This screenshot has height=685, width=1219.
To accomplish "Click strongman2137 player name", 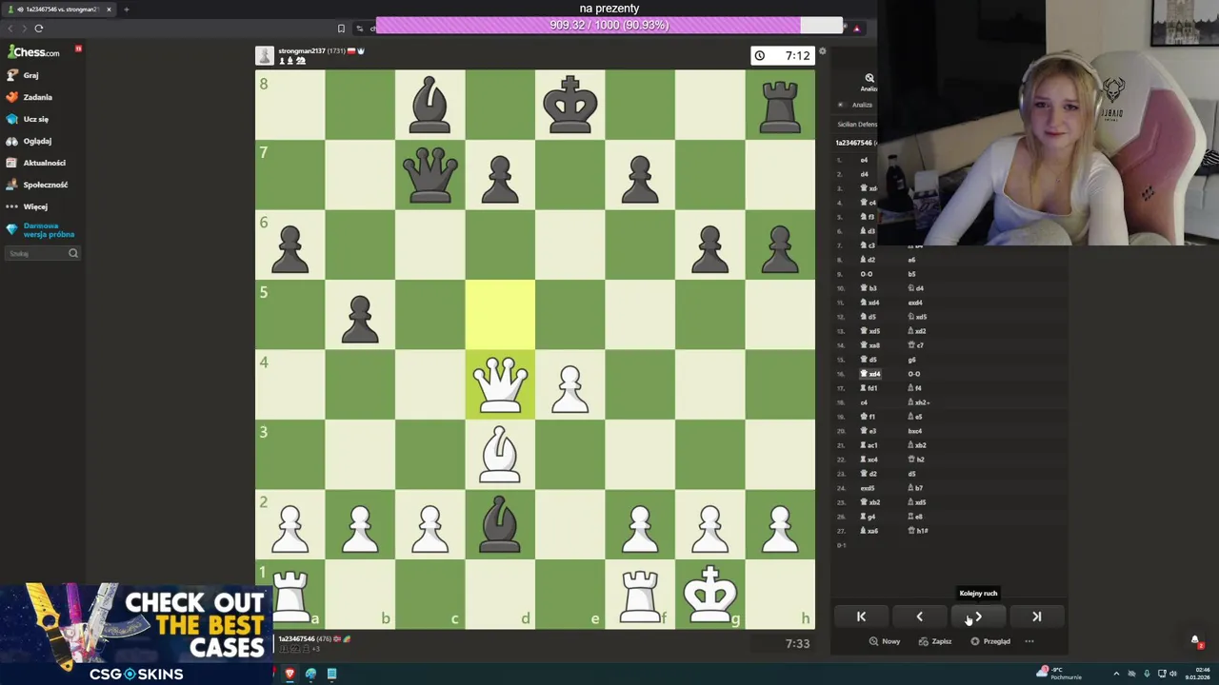I will click(301, 50).
